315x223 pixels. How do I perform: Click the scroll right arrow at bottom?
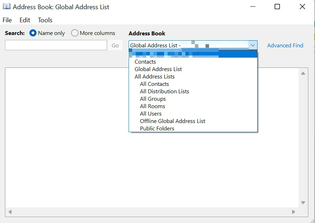[293, 212]
